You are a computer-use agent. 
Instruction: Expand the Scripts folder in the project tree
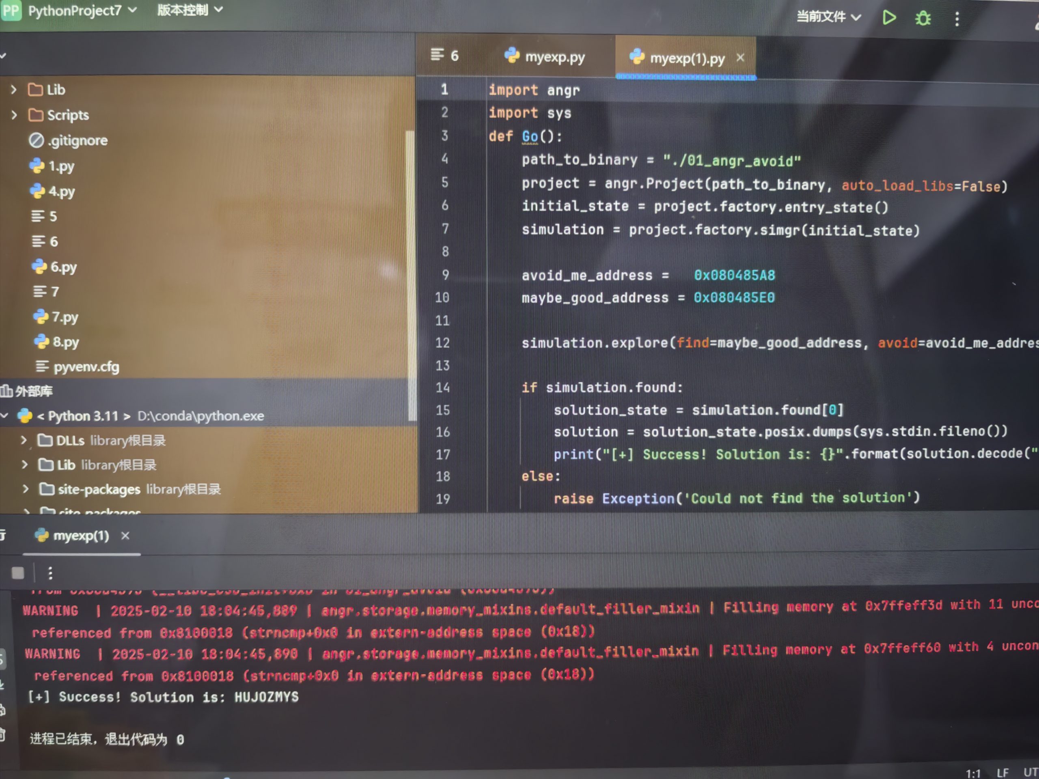click(x=14, y=114)
